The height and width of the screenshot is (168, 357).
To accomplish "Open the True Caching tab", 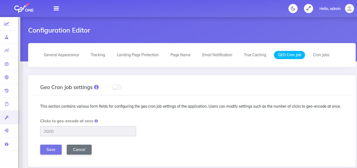I will pos(255,55).
